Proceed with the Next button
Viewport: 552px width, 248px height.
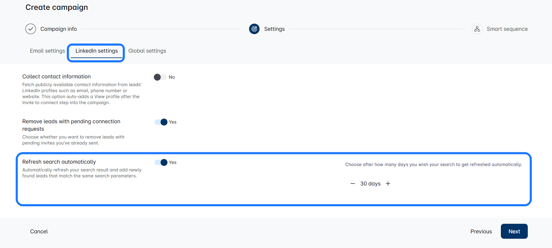pyautogui.click(x=514, y=232)
